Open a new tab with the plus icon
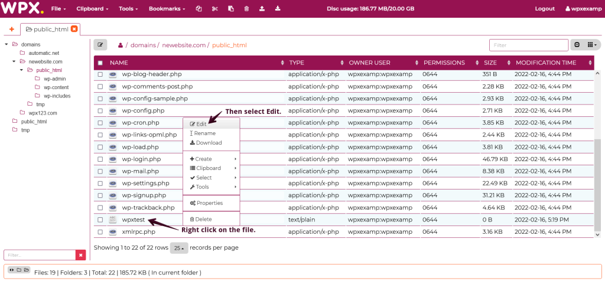Screen dimensions: 605x281 point(12,29)
